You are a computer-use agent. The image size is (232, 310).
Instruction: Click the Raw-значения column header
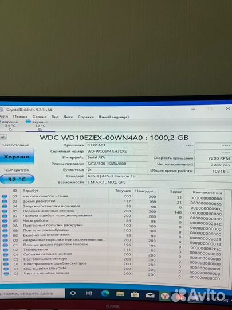click(207, 192)
